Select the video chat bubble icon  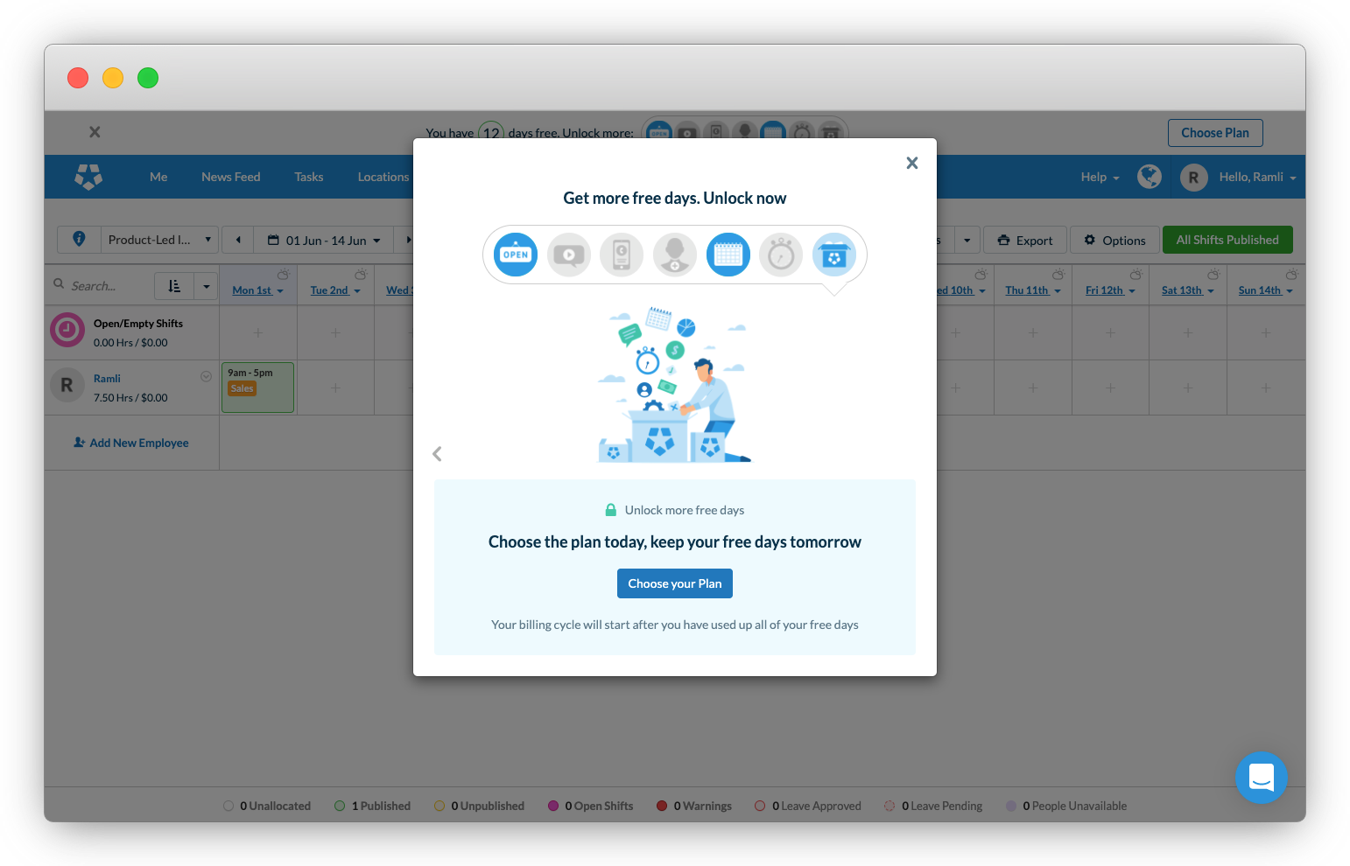point(569,255)
